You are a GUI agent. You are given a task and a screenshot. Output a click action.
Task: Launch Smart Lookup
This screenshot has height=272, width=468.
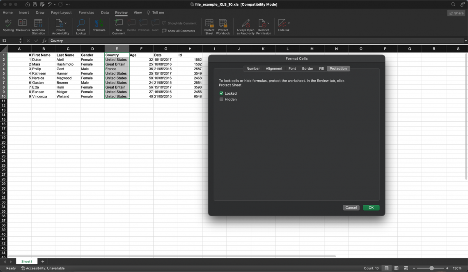[81, 25]
